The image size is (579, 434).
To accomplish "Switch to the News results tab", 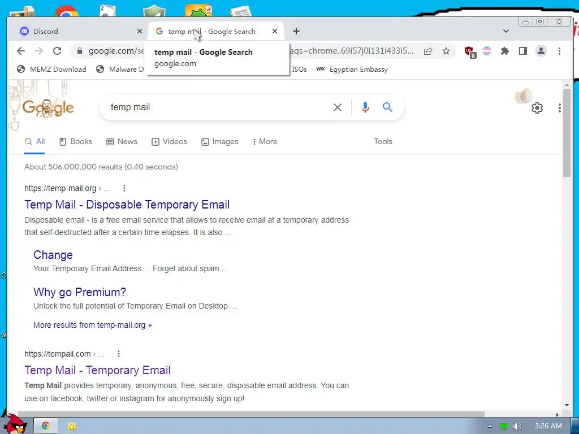I will tap(122, 142).
